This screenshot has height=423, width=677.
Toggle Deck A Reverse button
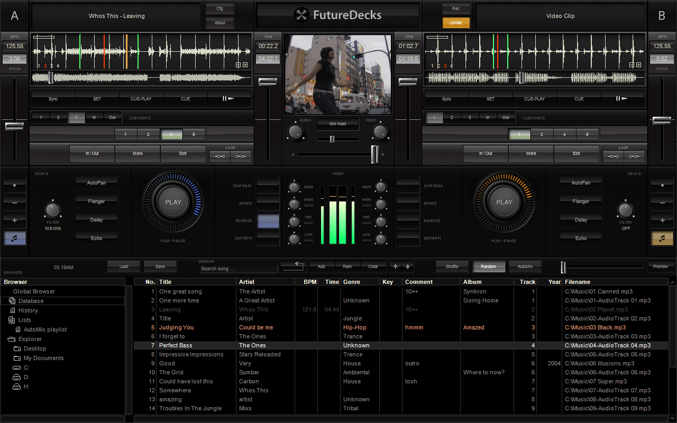(x=268, y=221)
